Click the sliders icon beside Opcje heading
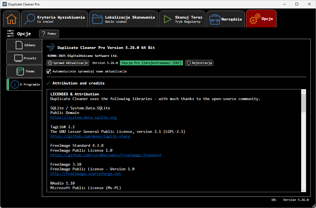This screenshot has height=208, width=316. (x=10, y=33)
